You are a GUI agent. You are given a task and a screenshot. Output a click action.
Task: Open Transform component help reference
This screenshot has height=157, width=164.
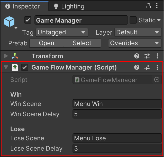tap(137, 56)
